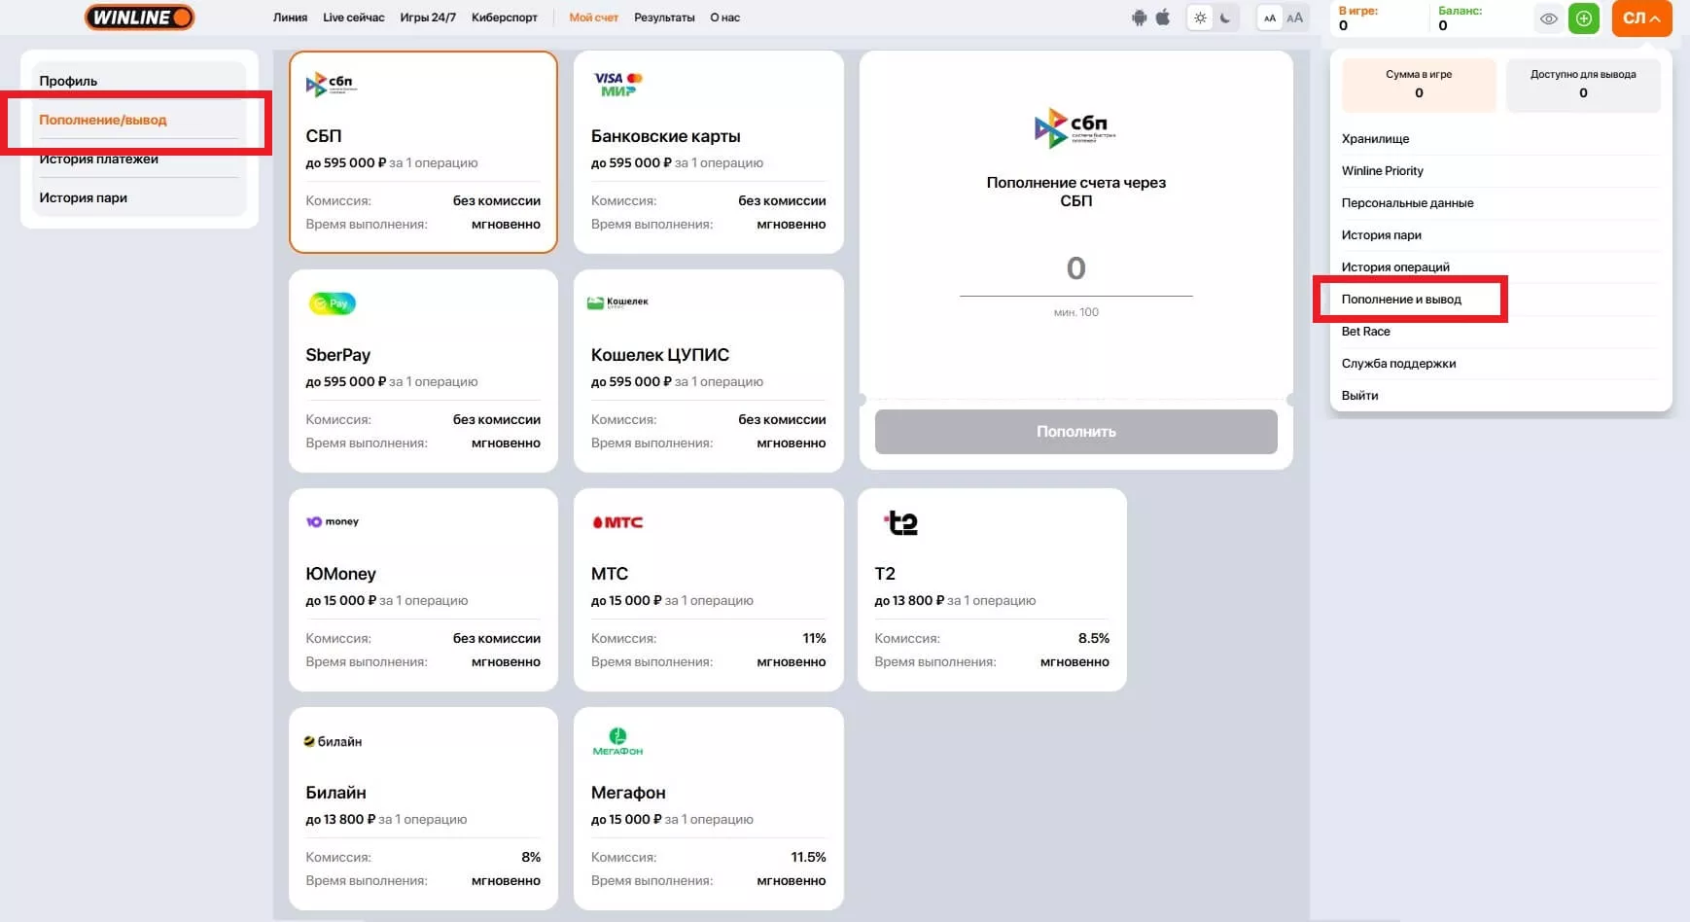Select the СБП payment method card
Viewport: 1690px width, 922px height.
(423, 152)
